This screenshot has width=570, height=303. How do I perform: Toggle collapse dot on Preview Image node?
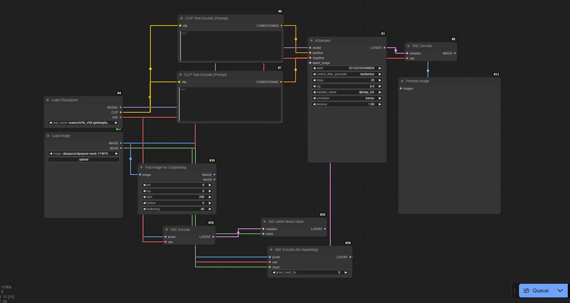coord(402,81)
